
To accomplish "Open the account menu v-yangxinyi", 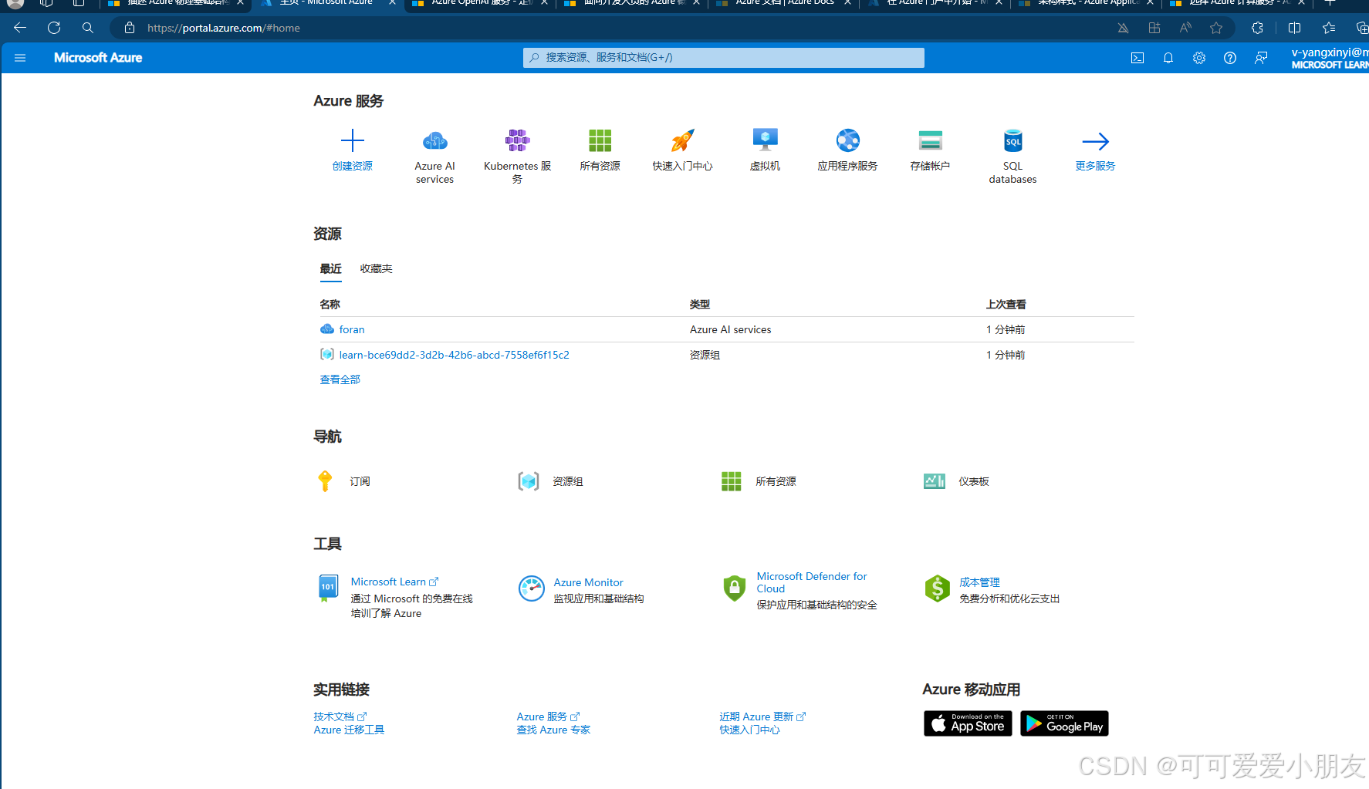I will point(1330,58).
